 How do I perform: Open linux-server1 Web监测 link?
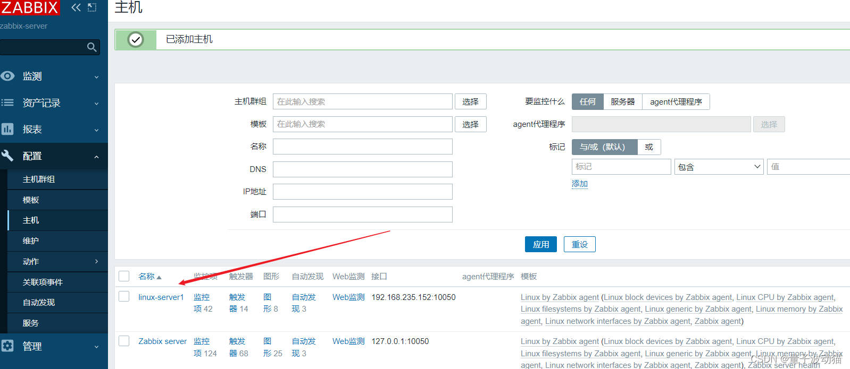click(348, 297)
